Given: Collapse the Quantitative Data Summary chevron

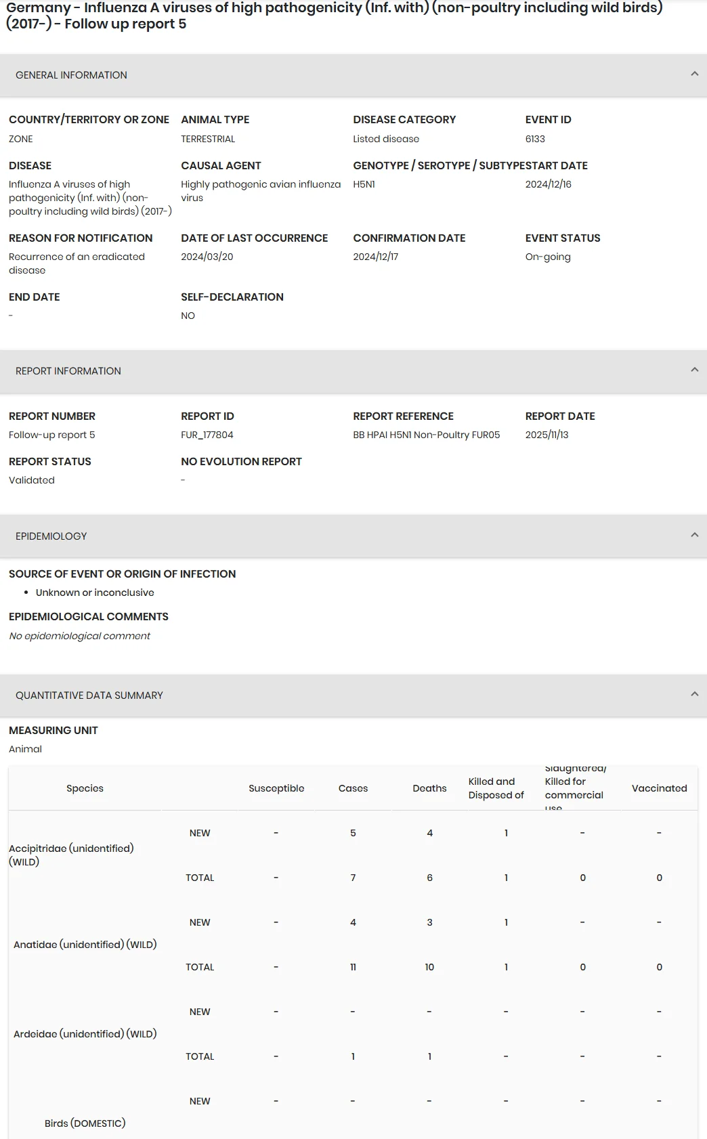Looking at the screenshot, I should pyautogui.click(x=694, y=694).
